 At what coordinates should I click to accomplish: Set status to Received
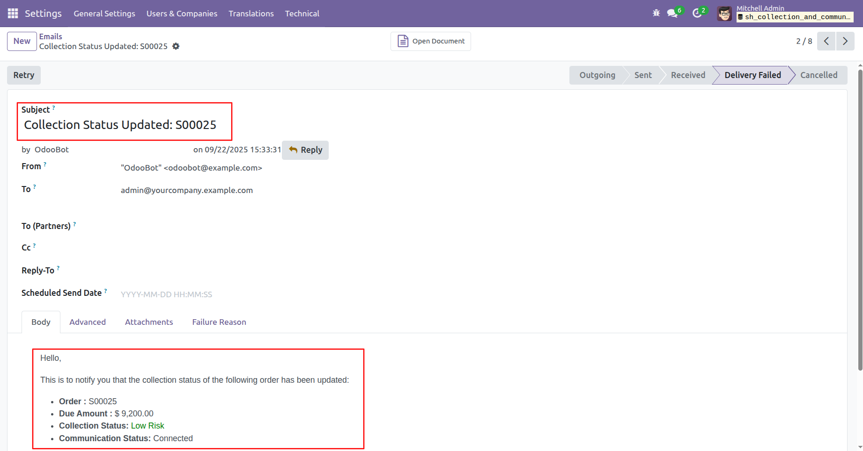coord(688,75)
